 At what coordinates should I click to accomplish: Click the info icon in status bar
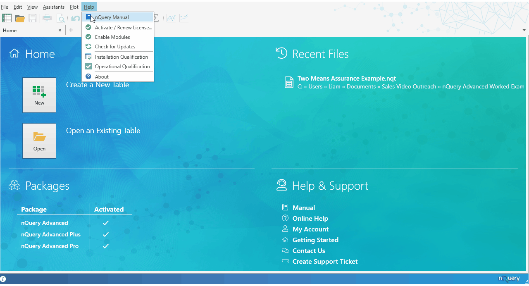point(3,279)
